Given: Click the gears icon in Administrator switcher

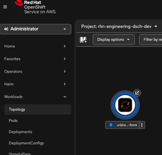Looking at the screenshot, I should click(x=6, y=29).
